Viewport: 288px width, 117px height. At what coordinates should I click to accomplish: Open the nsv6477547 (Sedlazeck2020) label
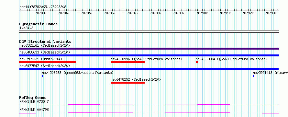(x=45, y=66)
